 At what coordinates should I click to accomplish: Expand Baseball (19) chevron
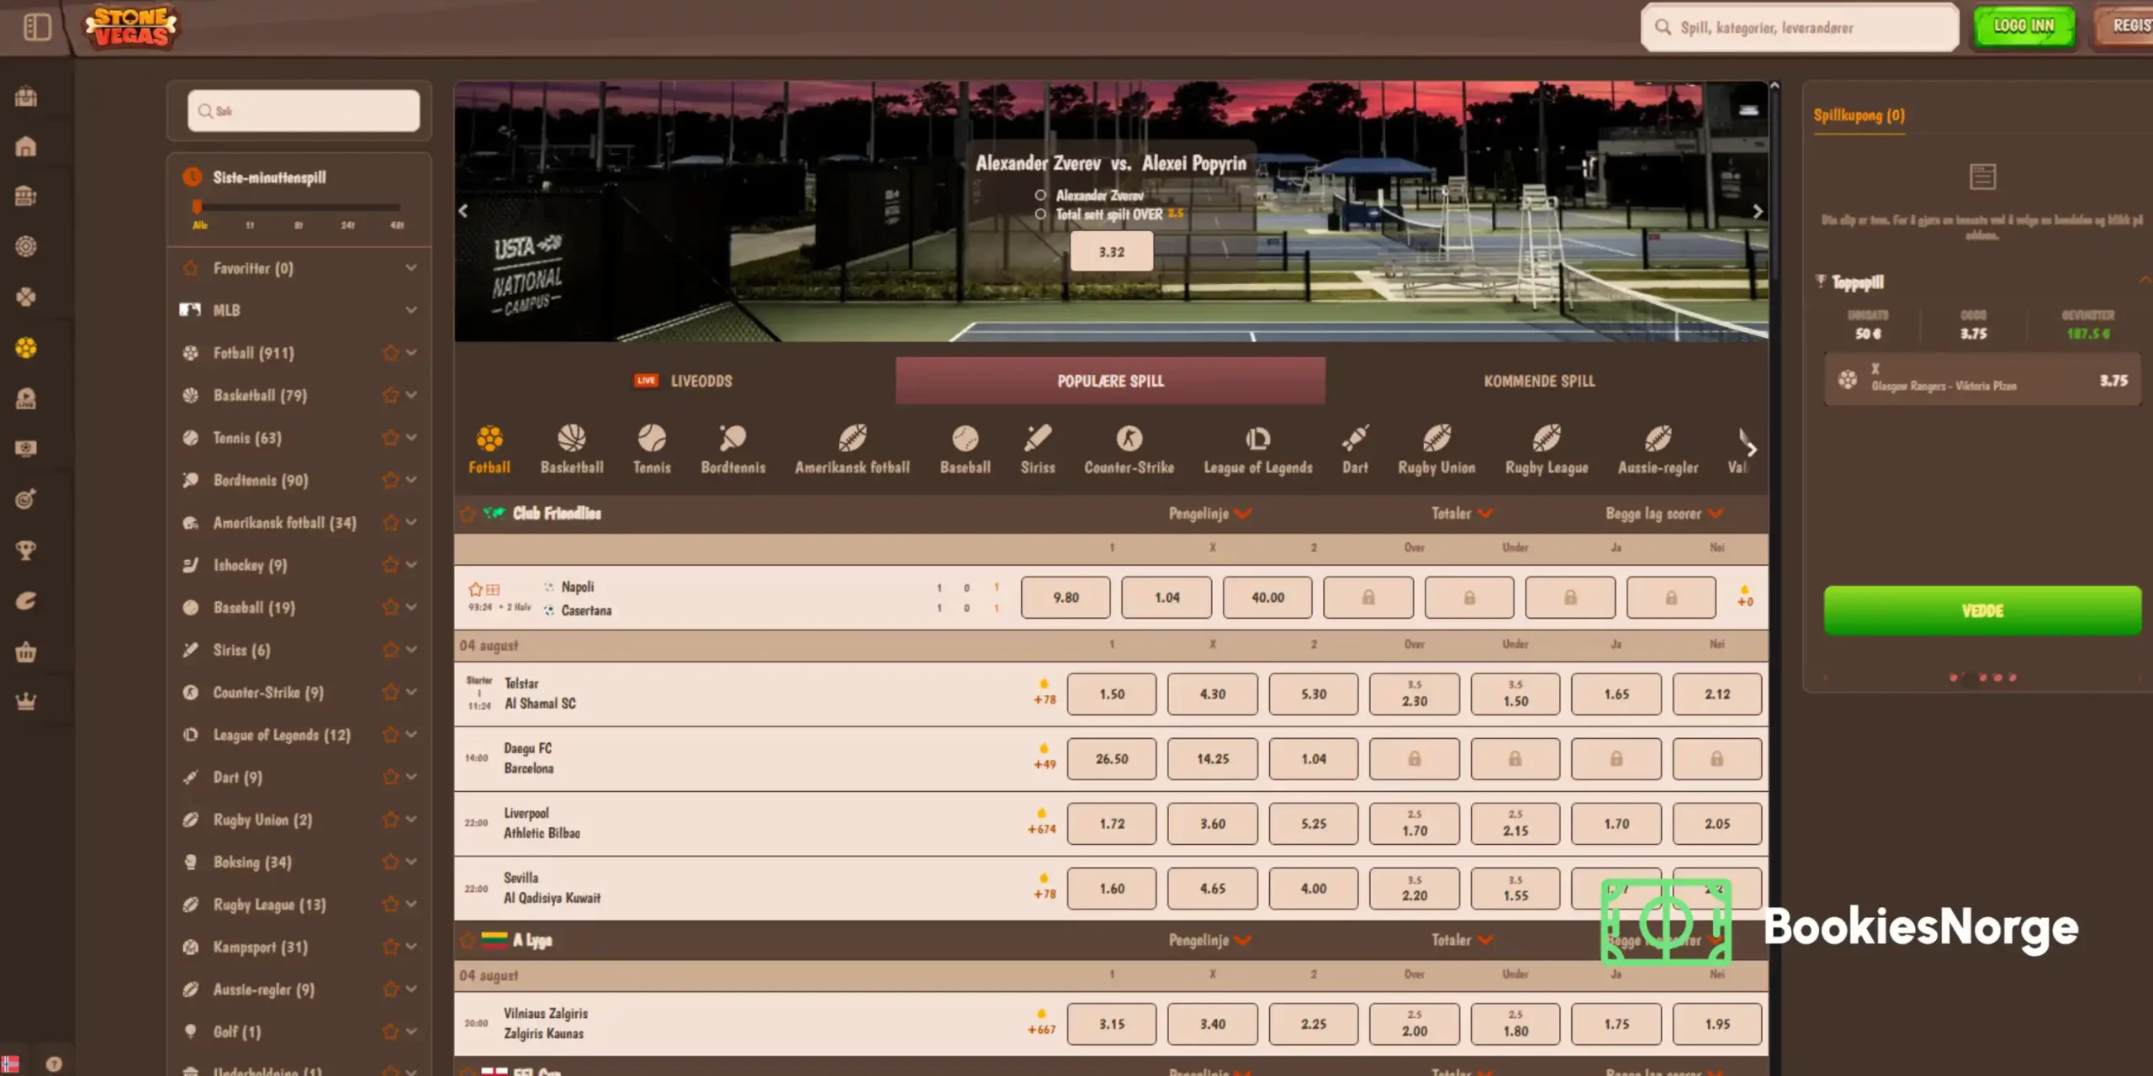click(x=411, y=607)
